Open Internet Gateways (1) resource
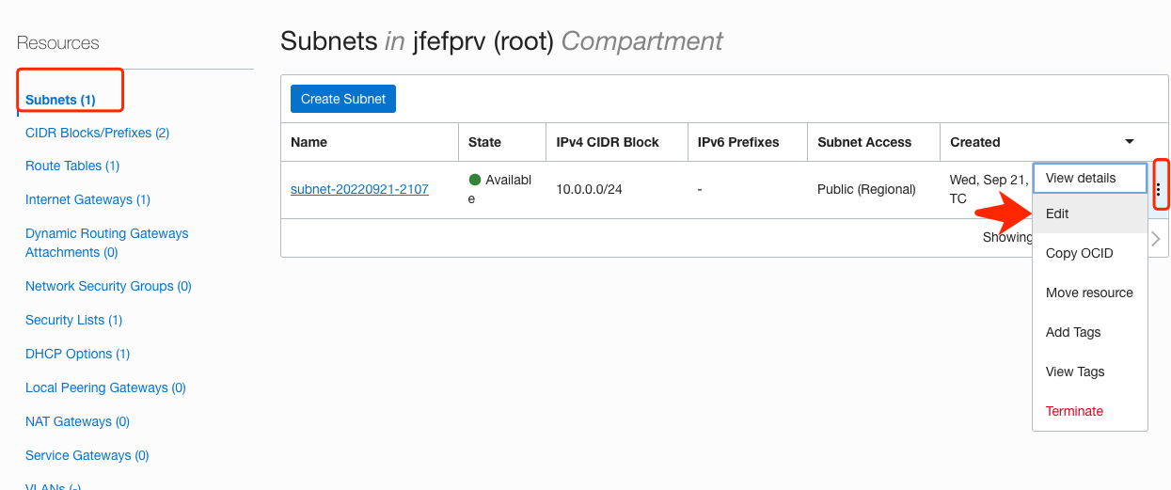This screenshot has height=490, width=1171. coord(87,199)
